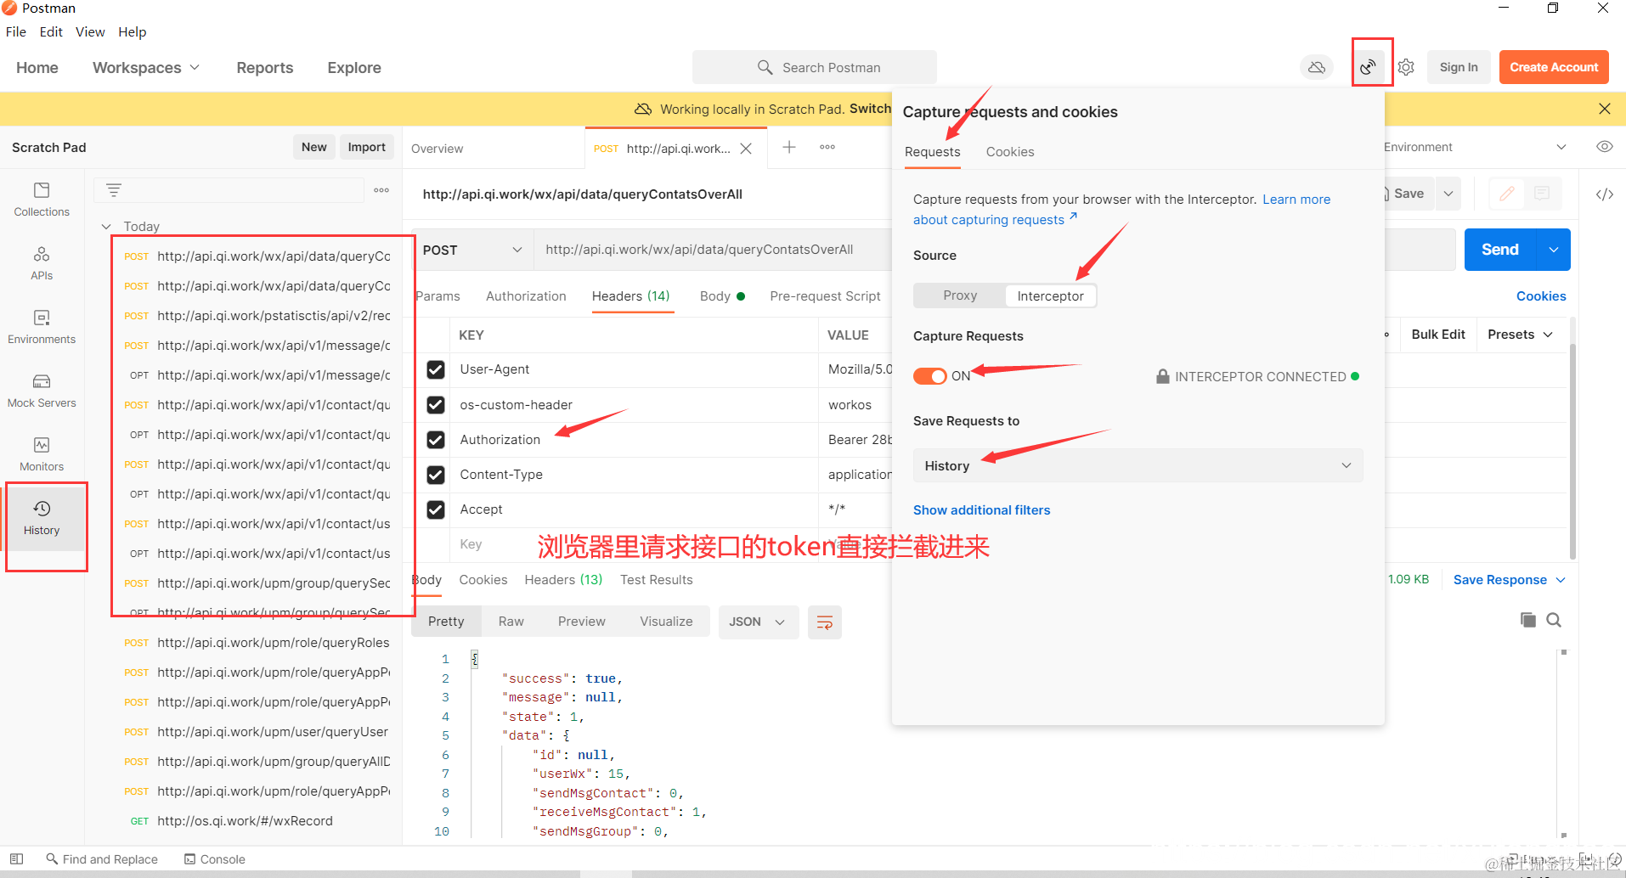Image resolution: width=1626 pixels, height=878 pixels.
Task: Click the Create Account button
Action: click(x=1554, y=67)
